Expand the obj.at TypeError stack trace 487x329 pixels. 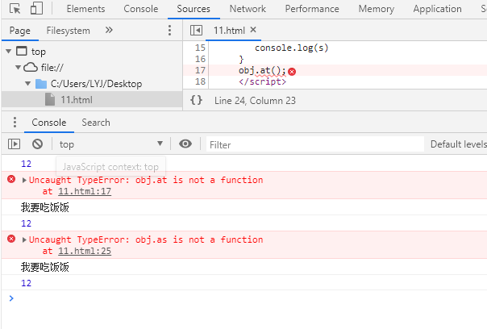tap(24, 180)
